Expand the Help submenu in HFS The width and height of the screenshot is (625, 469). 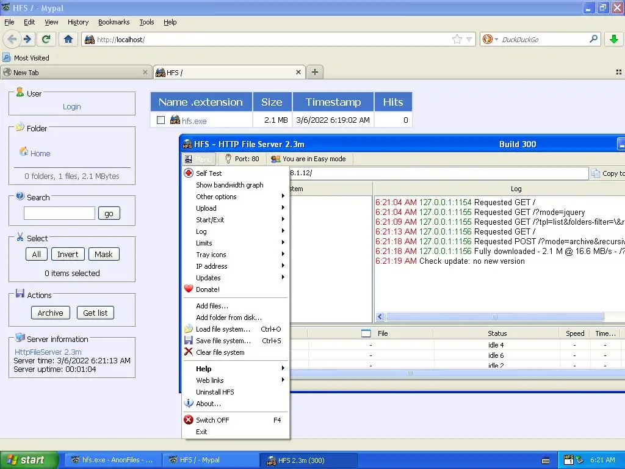[x=235, y=369]
